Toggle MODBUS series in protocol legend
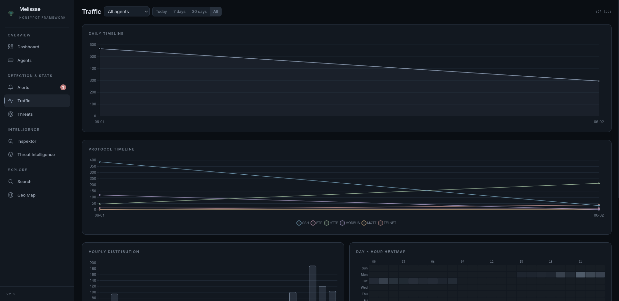This screenshot has width=619, height=301. [350, 223]
